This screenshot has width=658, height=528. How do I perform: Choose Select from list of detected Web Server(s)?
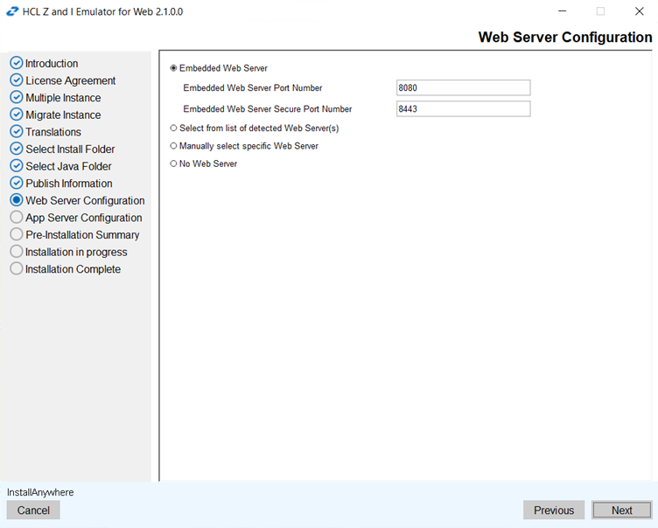point(173,128)
